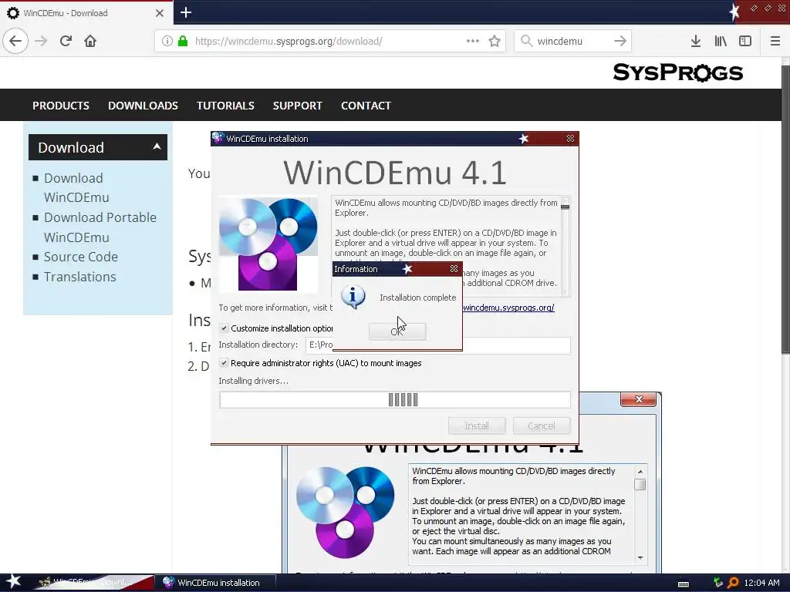Close the WinCDEmu installation window
Screen dimensions: 790x592
click(570, 139)
